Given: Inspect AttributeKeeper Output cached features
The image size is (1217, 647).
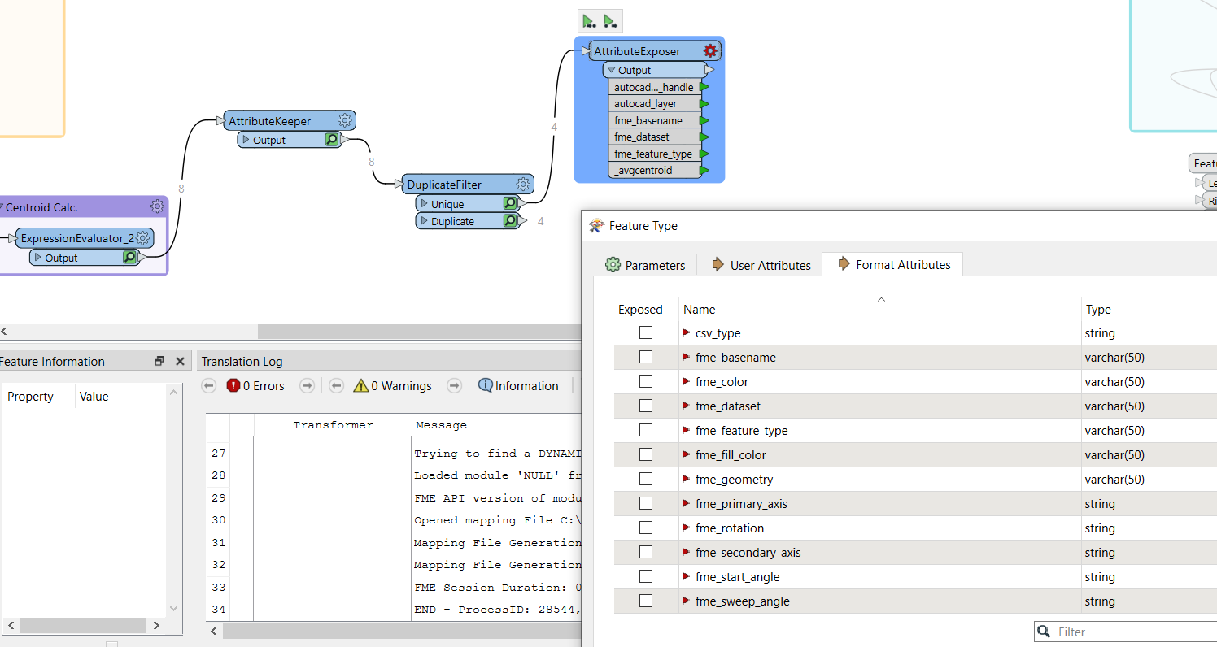Looking at the screenshot, I should 332,140.
